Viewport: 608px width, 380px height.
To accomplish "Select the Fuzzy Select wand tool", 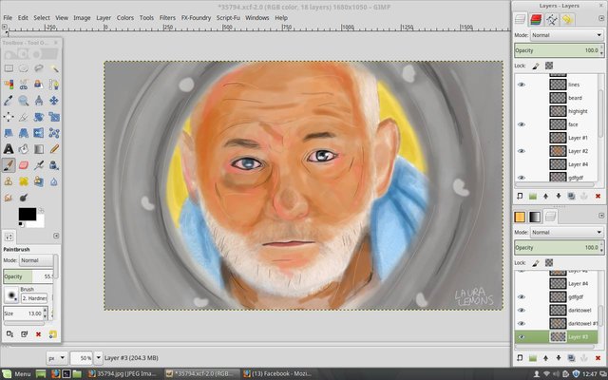I will pos(54,68).
